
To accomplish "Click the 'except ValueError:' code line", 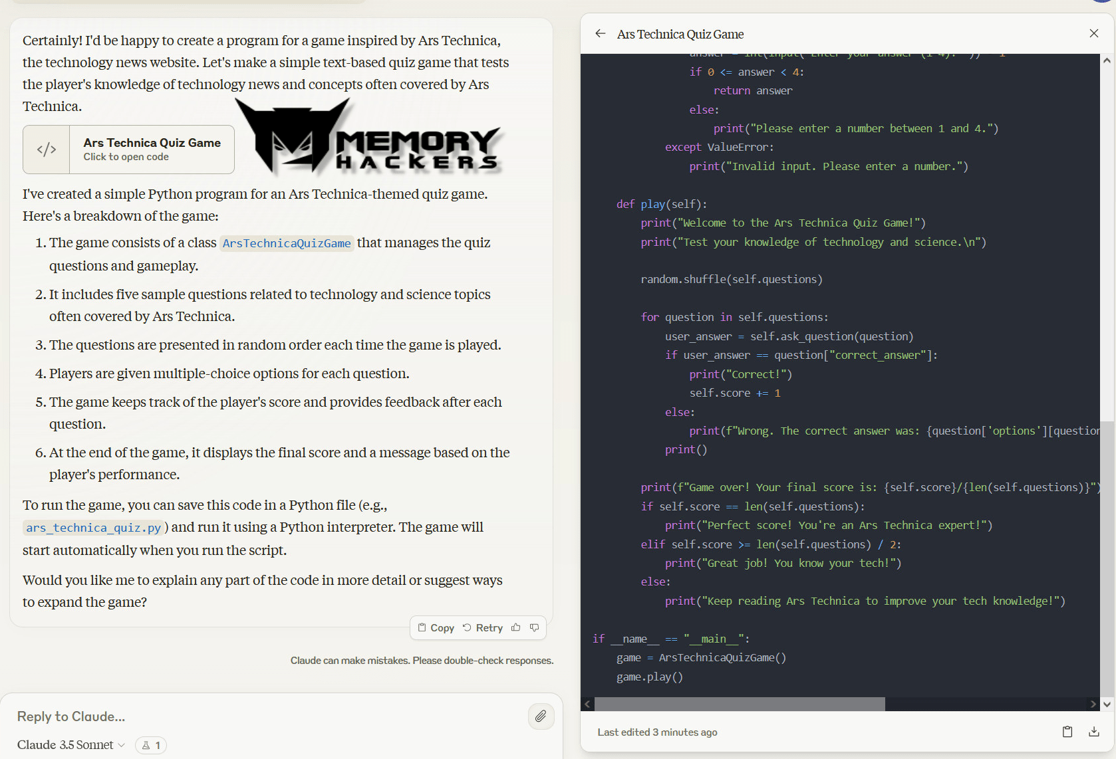I will 720,147.
